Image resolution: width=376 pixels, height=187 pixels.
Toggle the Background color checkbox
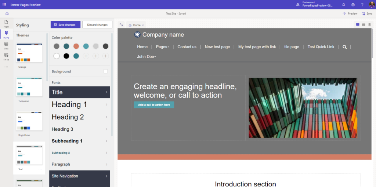tap(105, 71)
